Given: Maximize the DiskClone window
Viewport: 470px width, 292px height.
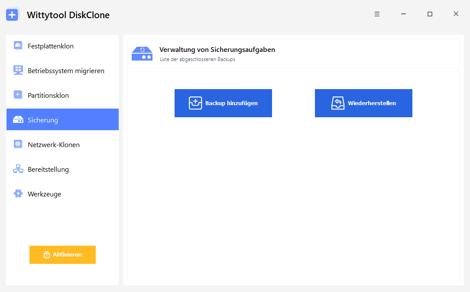Looking at the screenshot, I should (430, 14).
